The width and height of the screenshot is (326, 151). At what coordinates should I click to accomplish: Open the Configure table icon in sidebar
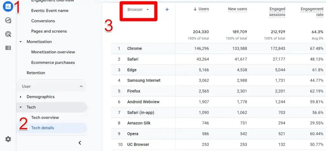[x=8, y=48]
